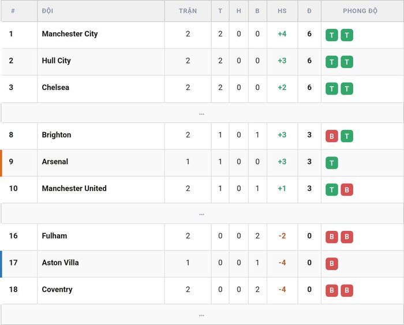
Task: Click Fulham's first red B badge
Action: point(332,237)
